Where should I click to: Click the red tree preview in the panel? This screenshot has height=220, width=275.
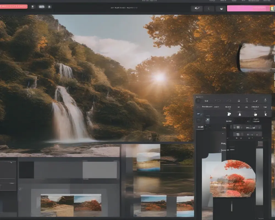[x=233, y=178]
